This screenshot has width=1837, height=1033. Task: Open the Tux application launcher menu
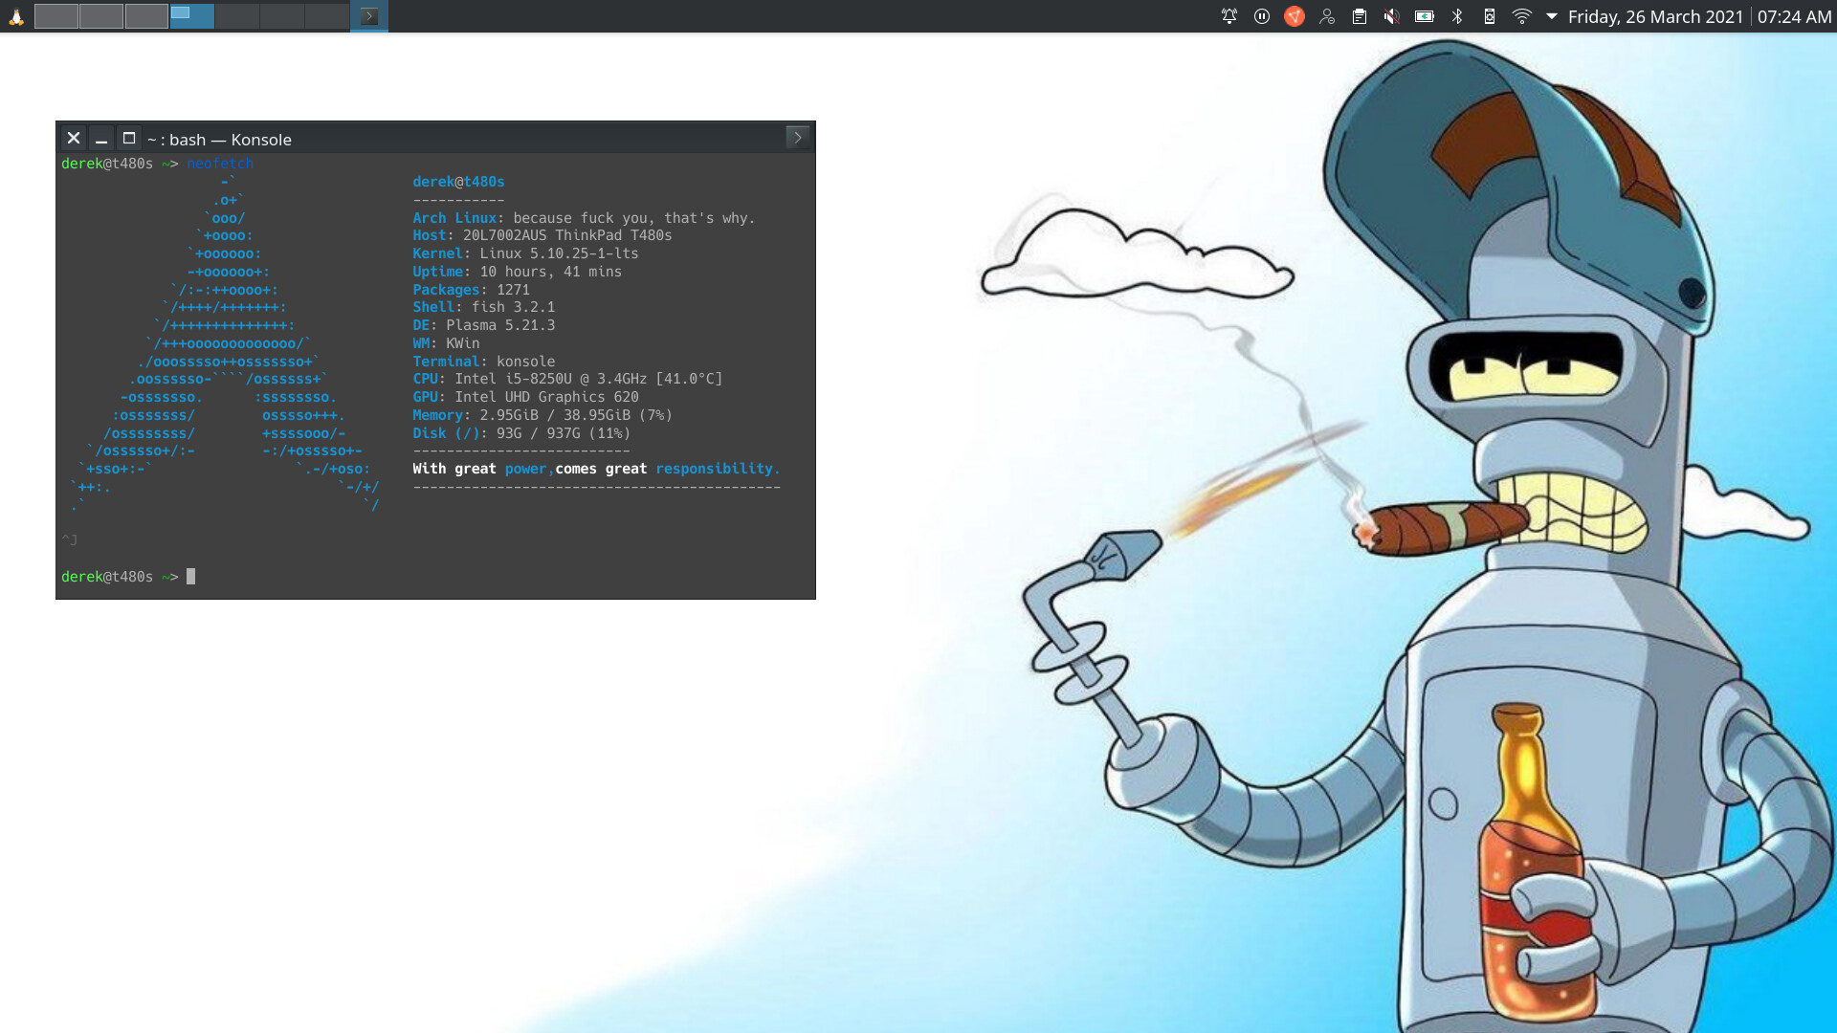[x=16, y=16]
